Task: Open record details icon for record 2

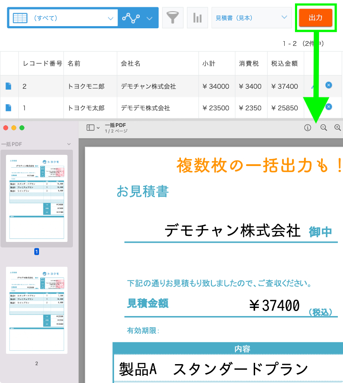Action: coord(8,86)
